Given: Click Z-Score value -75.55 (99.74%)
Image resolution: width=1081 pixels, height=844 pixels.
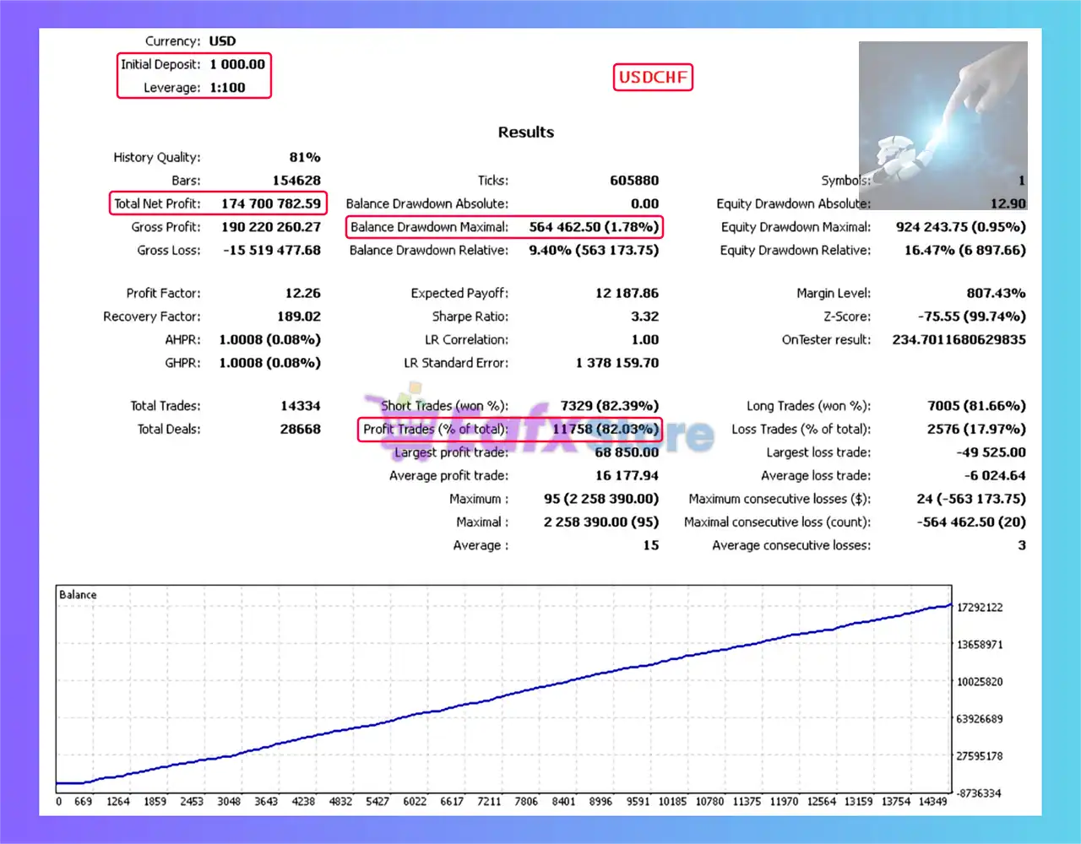Looking at the screenshot, I should point(972,316).
